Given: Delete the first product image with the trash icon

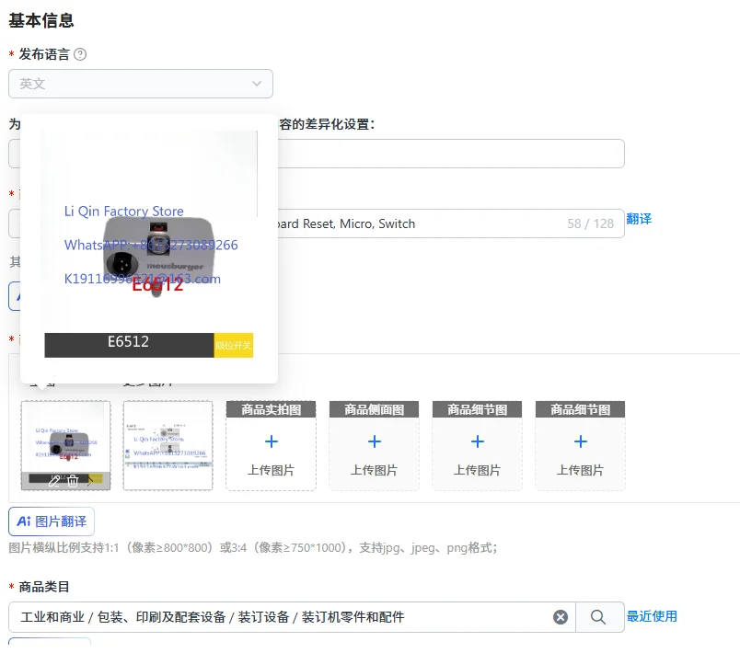Looking at the screenshot, I should pos(73,481).
